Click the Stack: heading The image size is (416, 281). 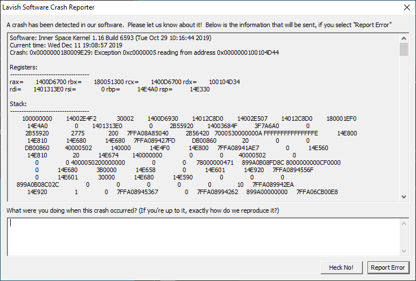pos(18,104)
